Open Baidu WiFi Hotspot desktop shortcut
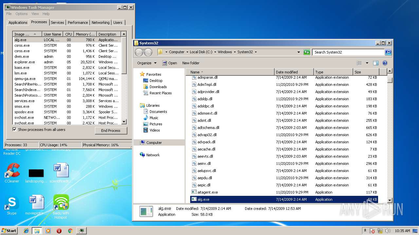The image size is (419, 235). tap(61, 207)
